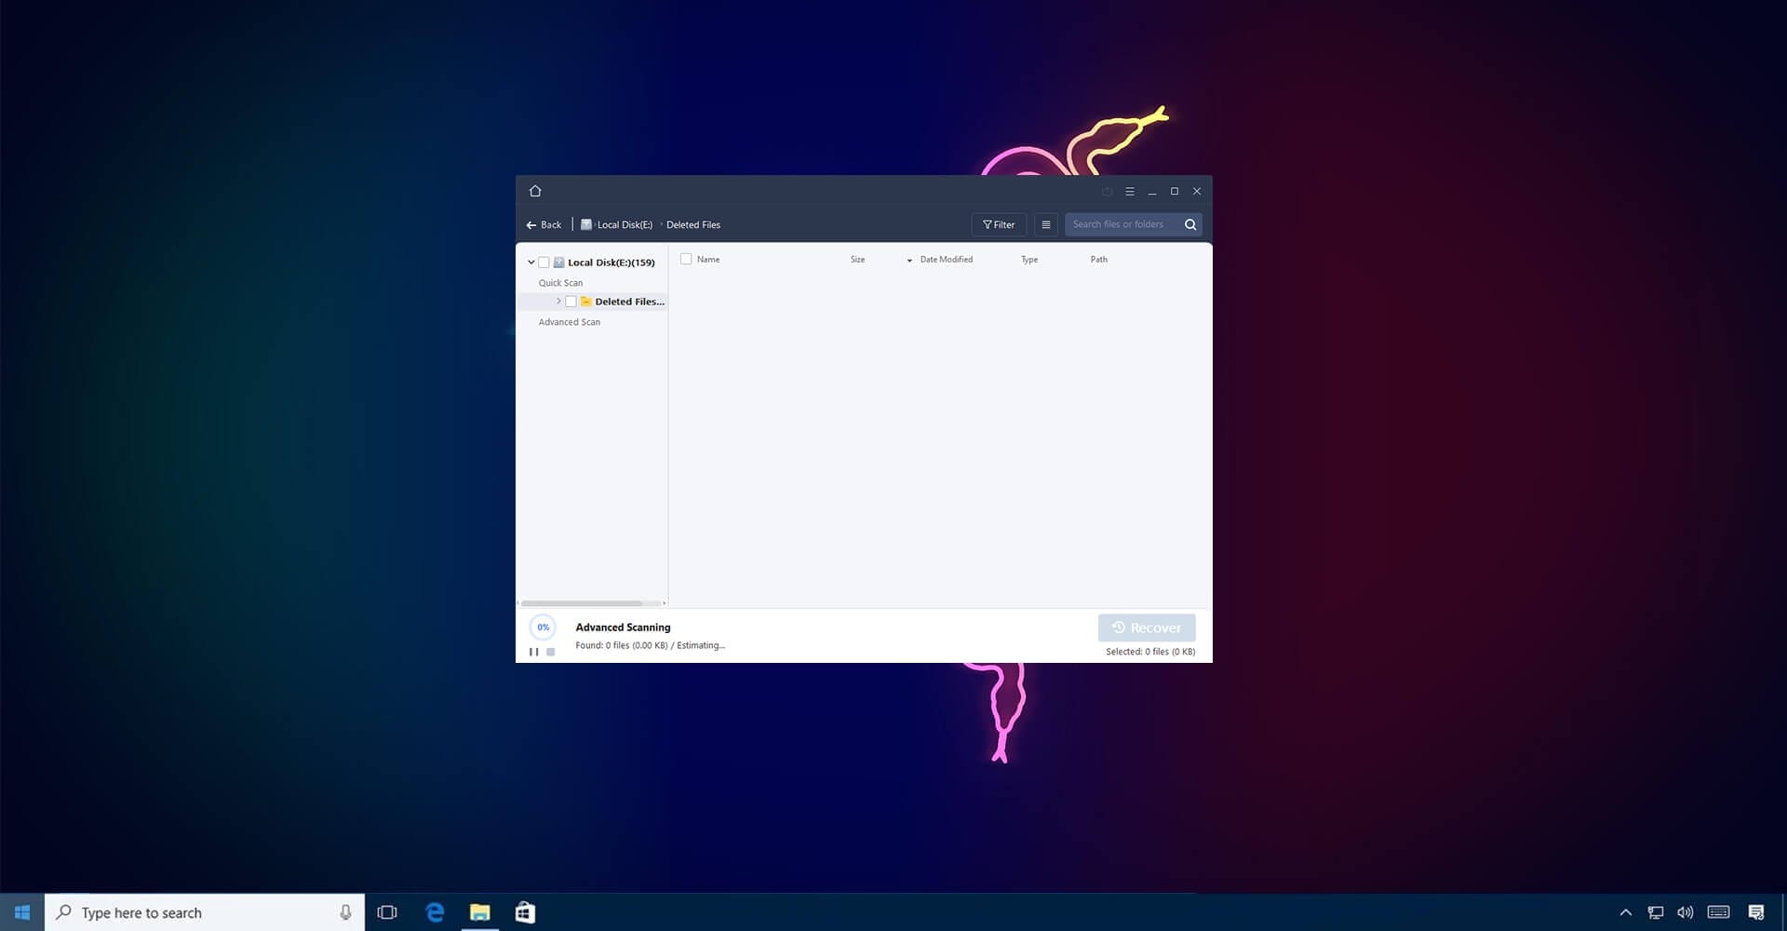Switch the list view mode icon
The image size is (1787, 931).
(1046, 224)
